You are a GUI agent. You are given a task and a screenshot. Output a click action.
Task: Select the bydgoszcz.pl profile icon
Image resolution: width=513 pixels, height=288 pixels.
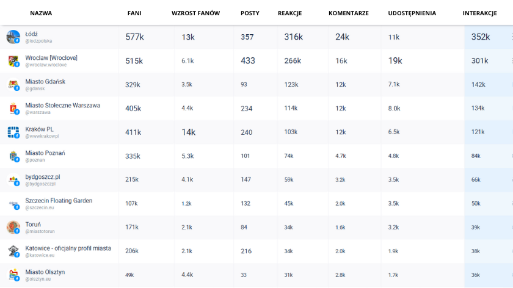tap(13, 179)
